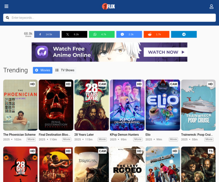Open KPop Demon Hunters poster
The image size is (219, 182).
click(127, 105)
